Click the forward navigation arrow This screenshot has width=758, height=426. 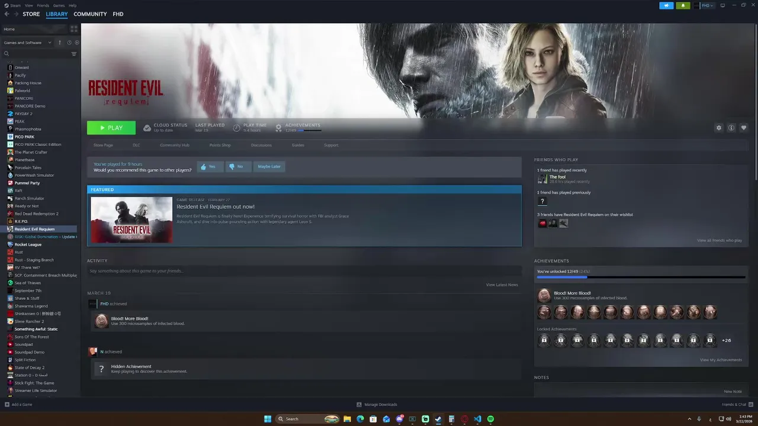coord(15,14)
